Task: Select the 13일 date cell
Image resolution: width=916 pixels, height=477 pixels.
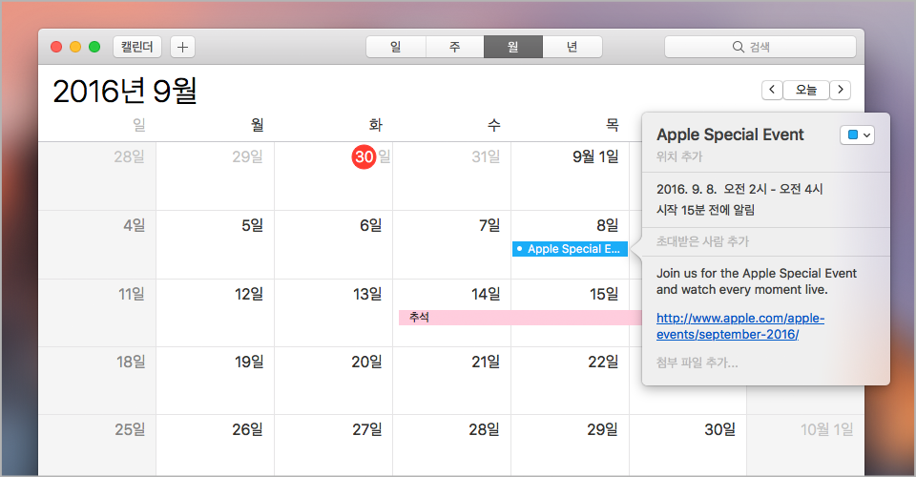Action: (334, 313)
